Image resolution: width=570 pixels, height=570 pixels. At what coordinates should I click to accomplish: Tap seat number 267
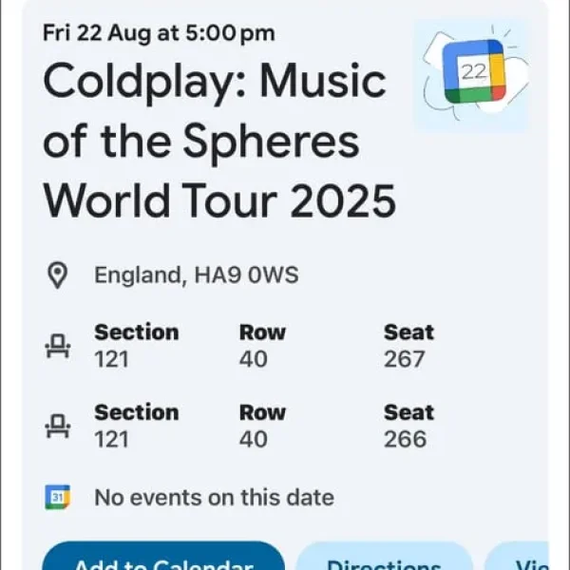pos(405,359)
